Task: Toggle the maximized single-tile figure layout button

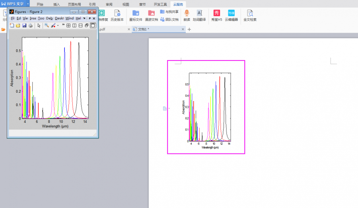Action: pos(93,25)
